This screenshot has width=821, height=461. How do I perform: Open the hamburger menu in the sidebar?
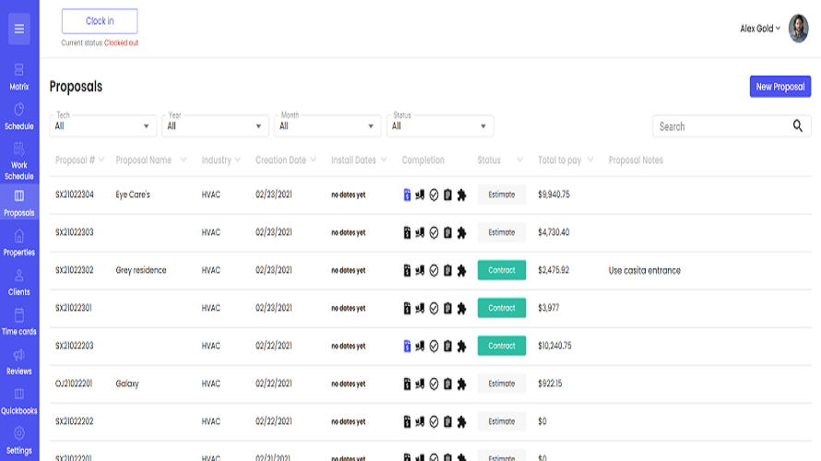coord(18,29)
